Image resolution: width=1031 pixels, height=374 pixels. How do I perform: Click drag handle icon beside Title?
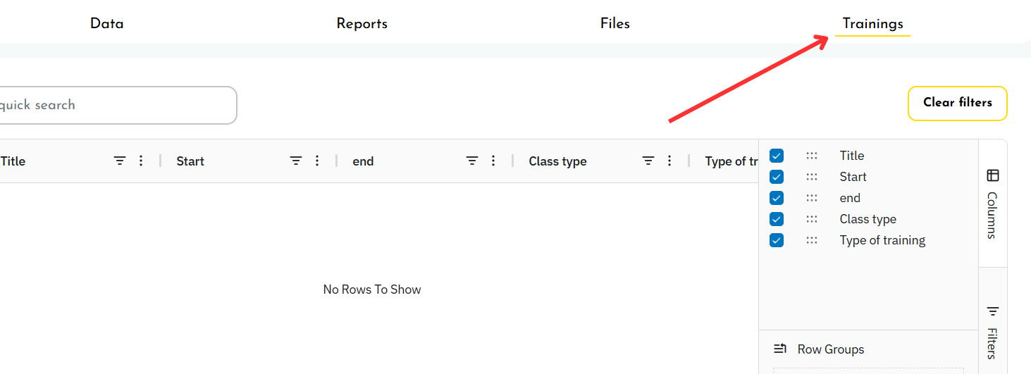tap(812, 156)
